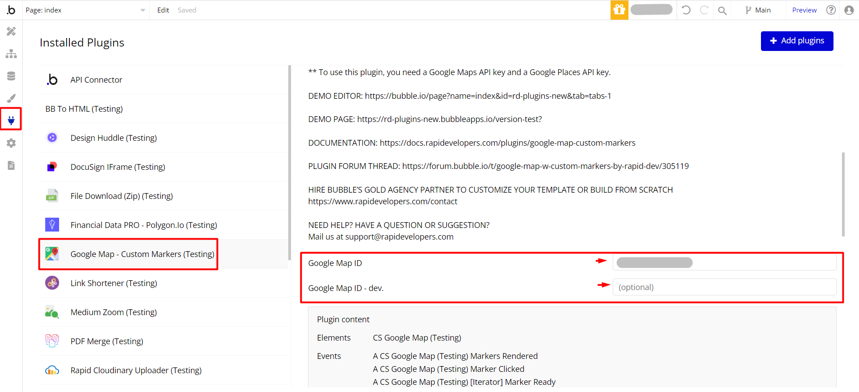Click the Link Shortener plugin icon

[52, 282]
